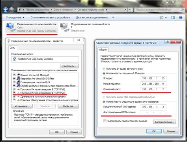This screenshot has height=142, width=187.
Task: Toggle the preview pane icon
Action: pyautogui.click(x=173, y=17)
